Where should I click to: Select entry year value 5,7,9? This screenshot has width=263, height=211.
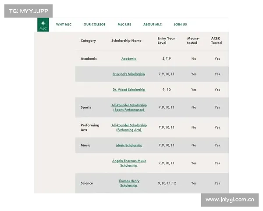click(x=167, y=58)
